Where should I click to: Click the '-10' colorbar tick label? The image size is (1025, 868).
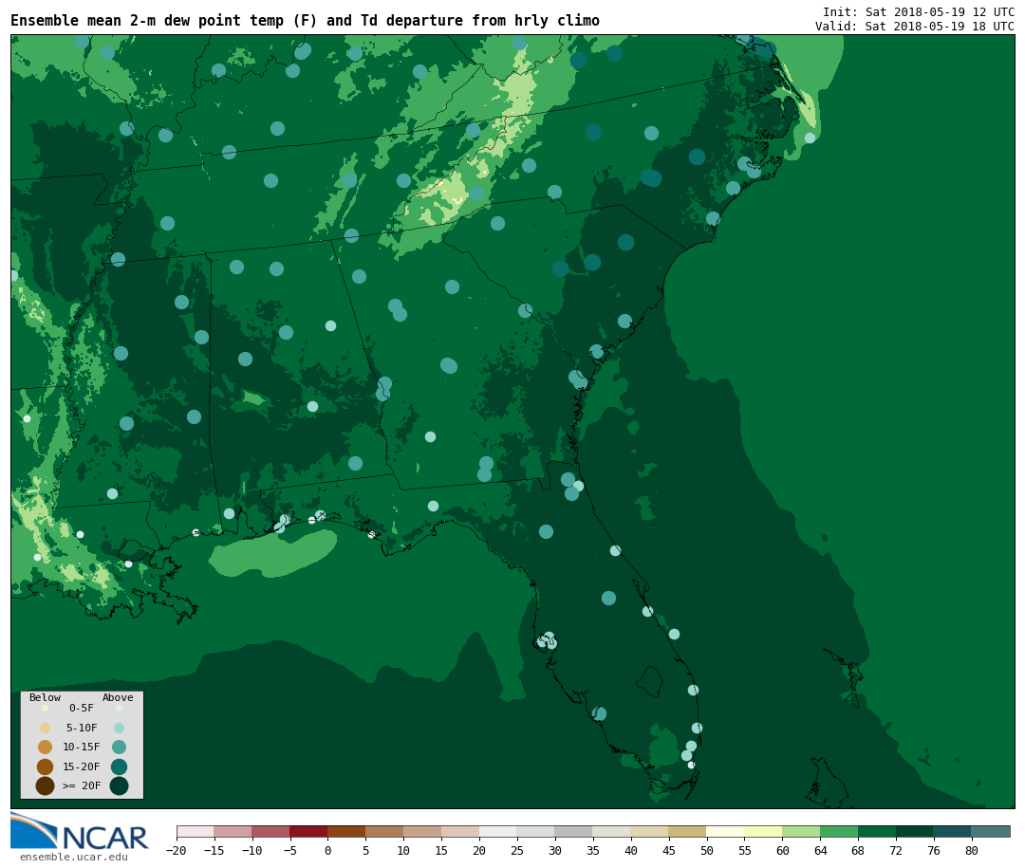(x=252, y=850)
